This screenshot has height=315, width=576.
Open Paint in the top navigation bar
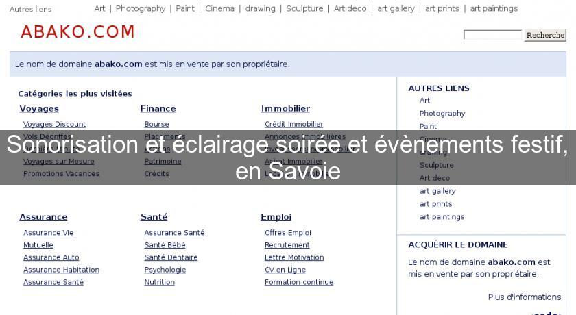185,8
